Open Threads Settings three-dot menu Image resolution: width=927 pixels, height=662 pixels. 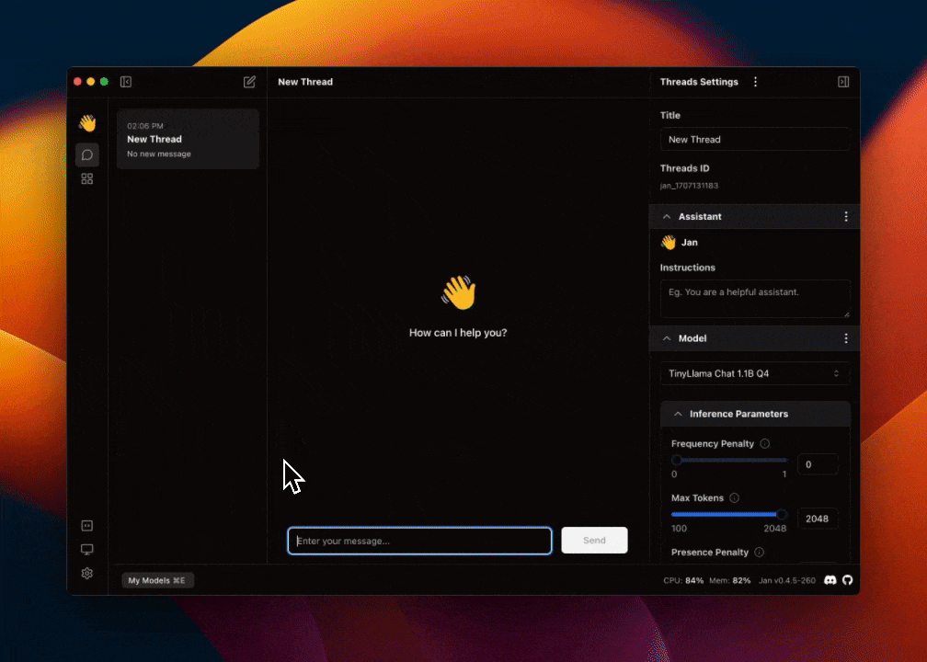click(x=756, y=82)
